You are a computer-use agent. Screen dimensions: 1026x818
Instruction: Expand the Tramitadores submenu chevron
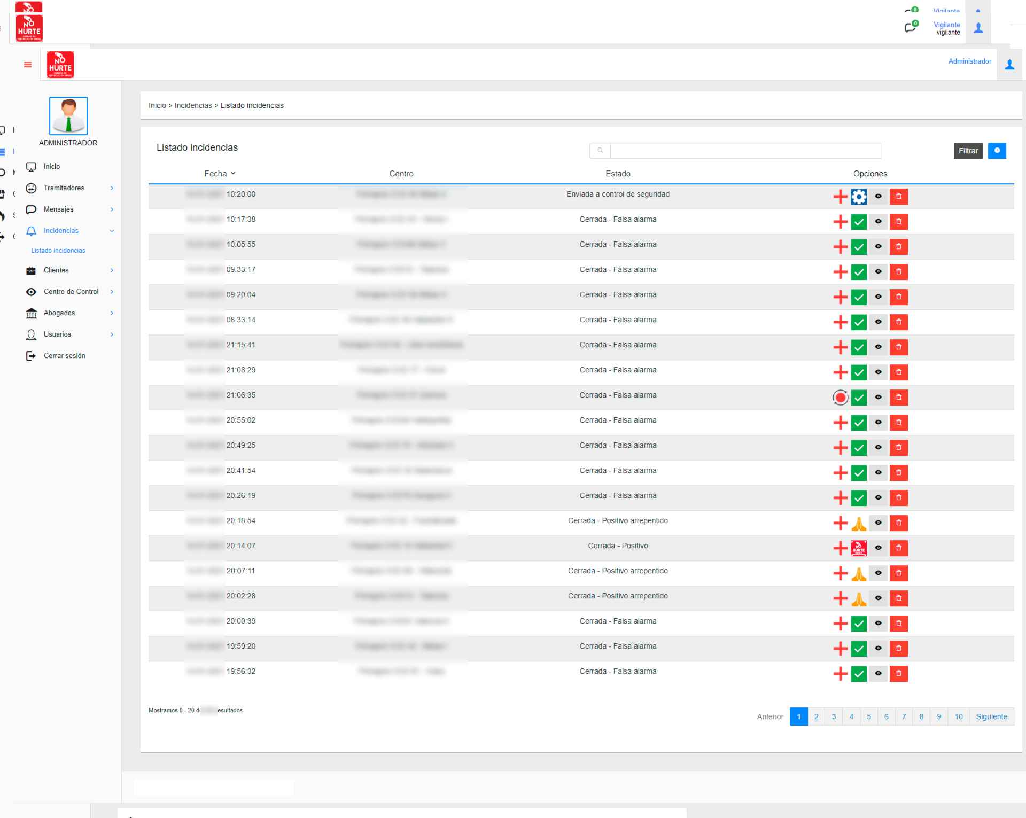(112, 188)
